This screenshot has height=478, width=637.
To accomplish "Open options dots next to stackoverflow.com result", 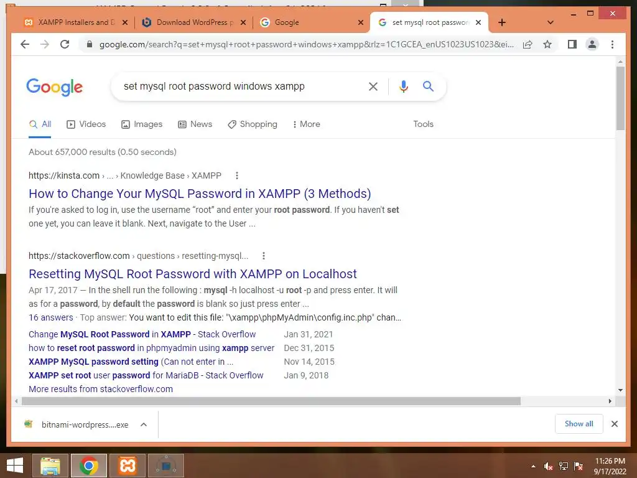I will [x=264, y=256].
